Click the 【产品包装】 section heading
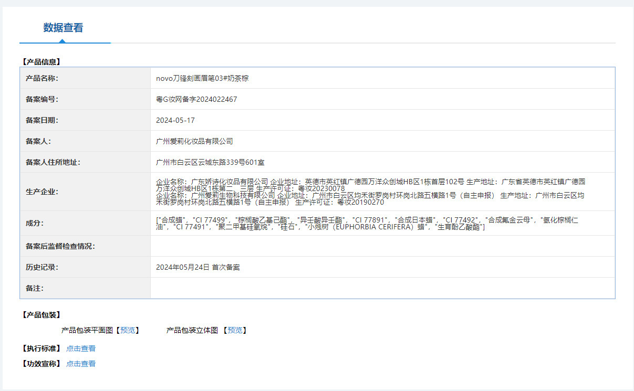This screenshot has height=391, width=634. click(x=41, y=315)
